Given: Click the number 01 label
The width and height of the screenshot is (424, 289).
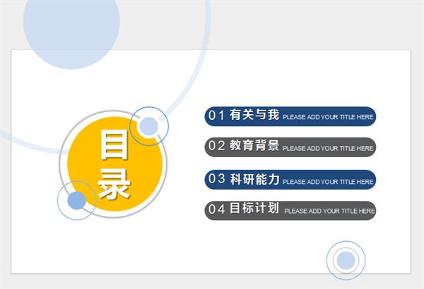Looking at the screenshot, I should coord(216,116).
